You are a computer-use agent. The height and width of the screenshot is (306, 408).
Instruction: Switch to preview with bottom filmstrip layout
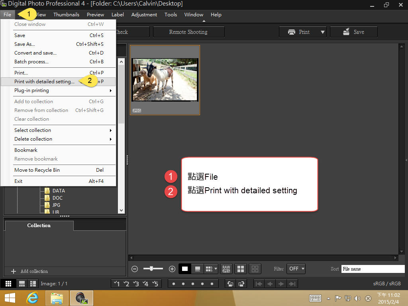click(x=22, y=284)
